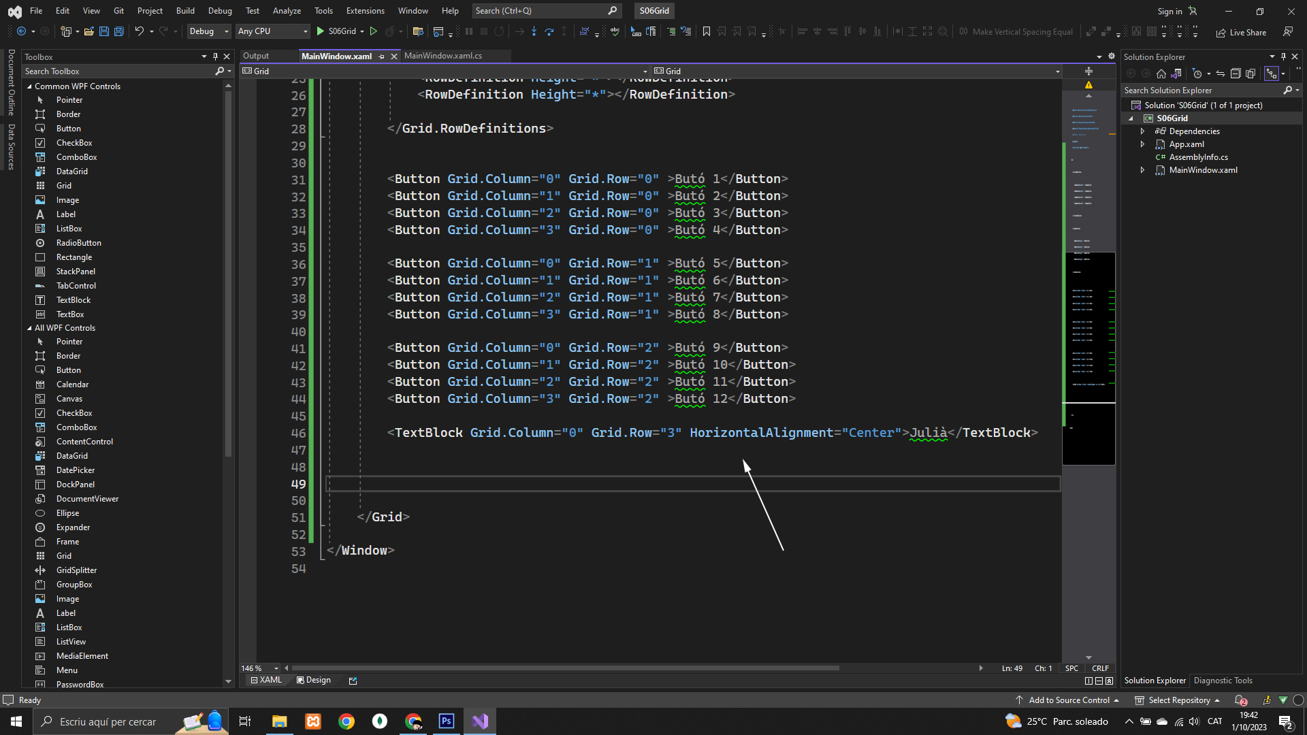Click the horizontal scrollbar under the editor

pyautogui.click(x=565, y=668)
